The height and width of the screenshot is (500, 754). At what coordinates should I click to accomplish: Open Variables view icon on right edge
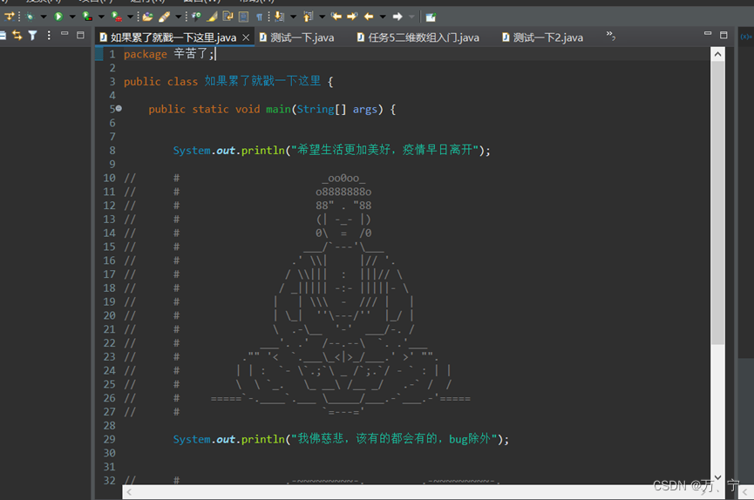pos(746,37)
